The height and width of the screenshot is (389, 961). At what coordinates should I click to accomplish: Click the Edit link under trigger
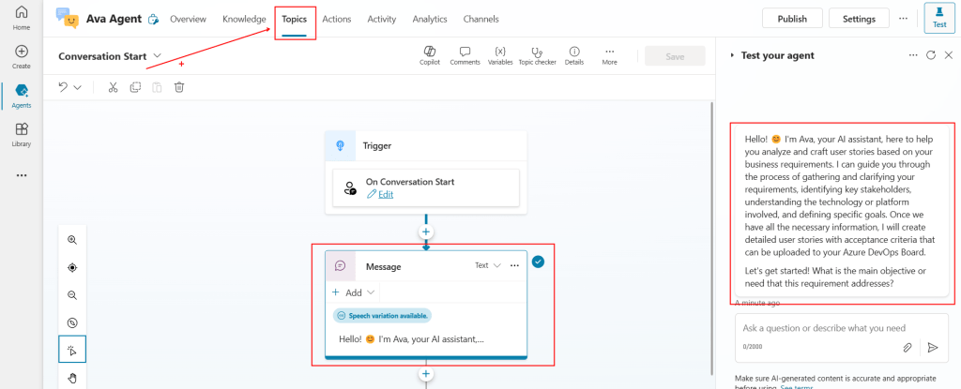pyautogui.click(x=386, y=194)
